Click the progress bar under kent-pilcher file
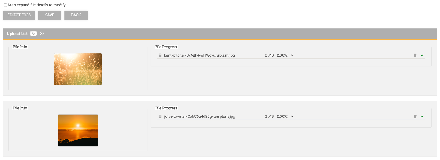This screenshot has width=440, height=160. click(x=291, y=59)
